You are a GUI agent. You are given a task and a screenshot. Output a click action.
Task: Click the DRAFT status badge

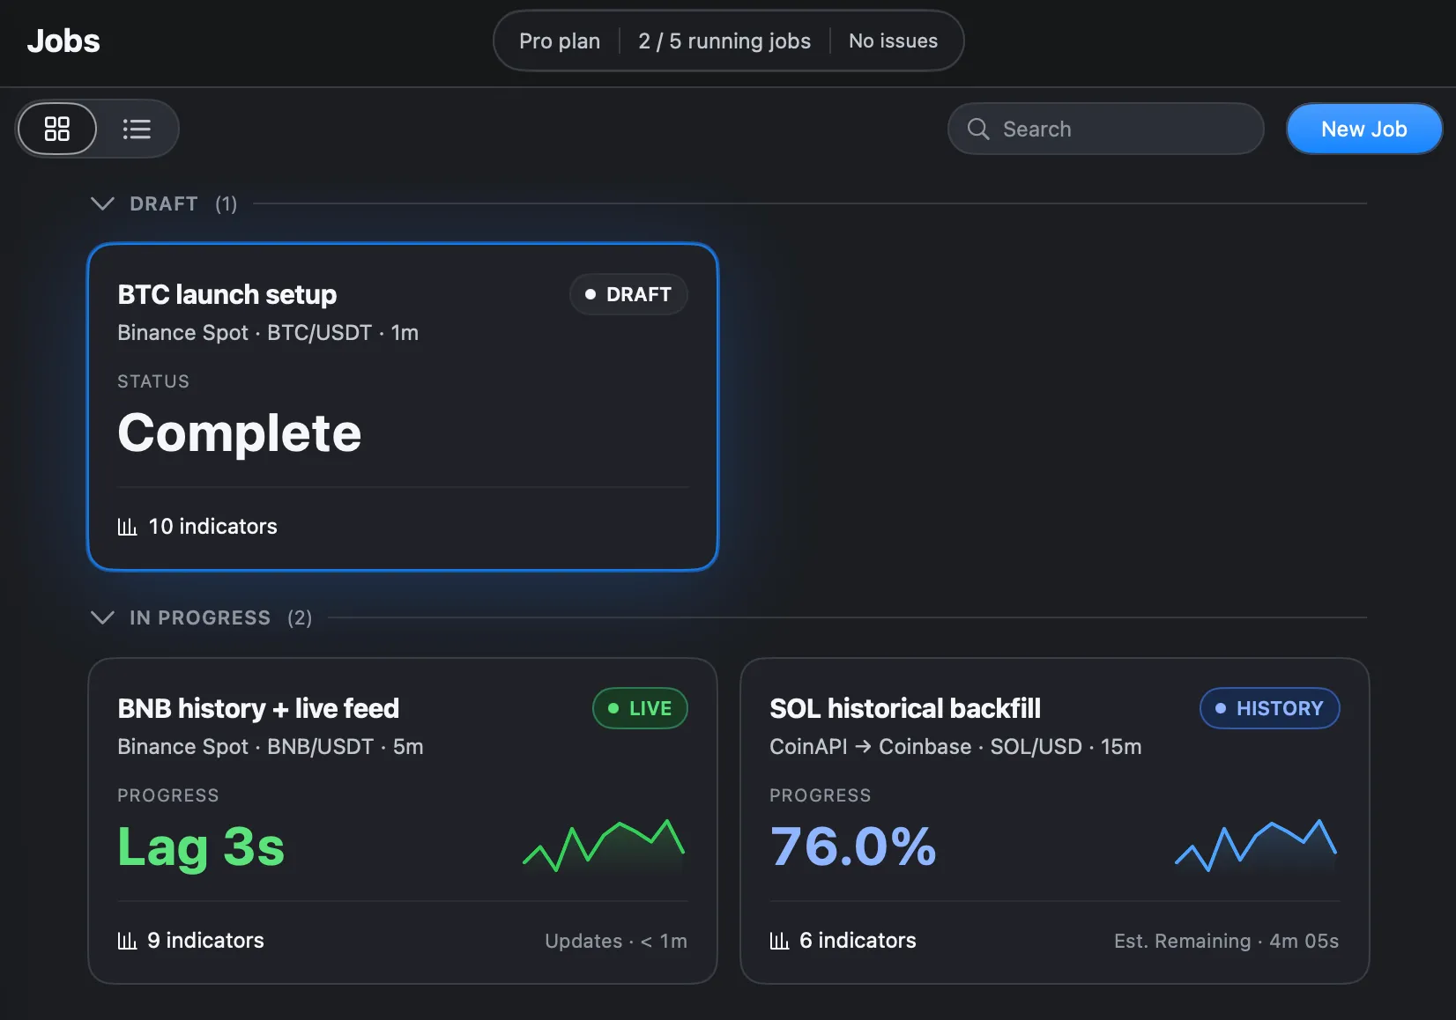point(628,294)
